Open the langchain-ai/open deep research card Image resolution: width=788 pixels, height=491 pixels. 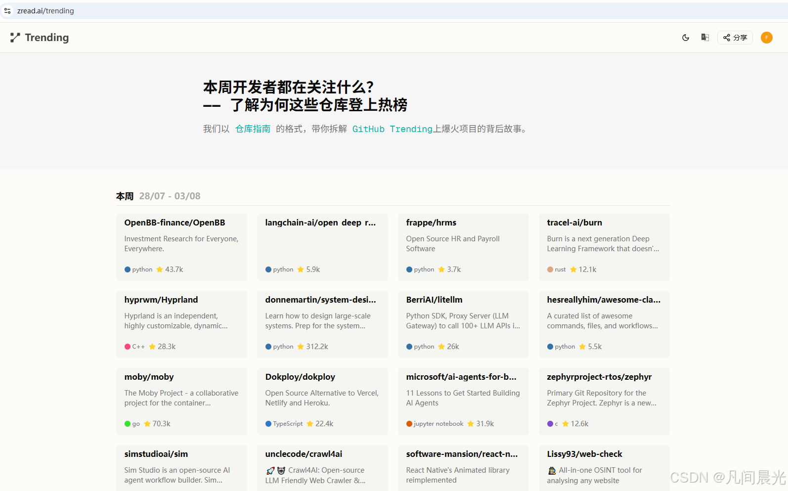coord(322,247)
